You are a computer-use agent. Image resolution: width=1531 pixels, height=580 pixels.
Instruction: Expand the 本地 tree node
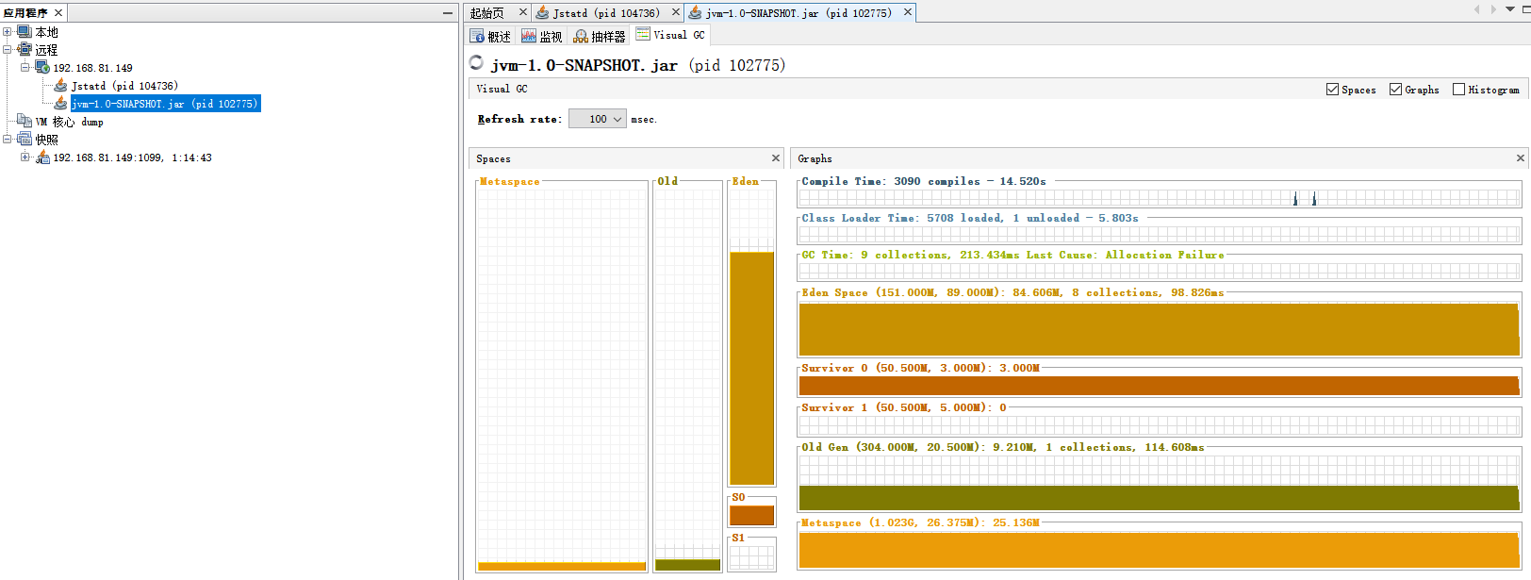(8, 31)
